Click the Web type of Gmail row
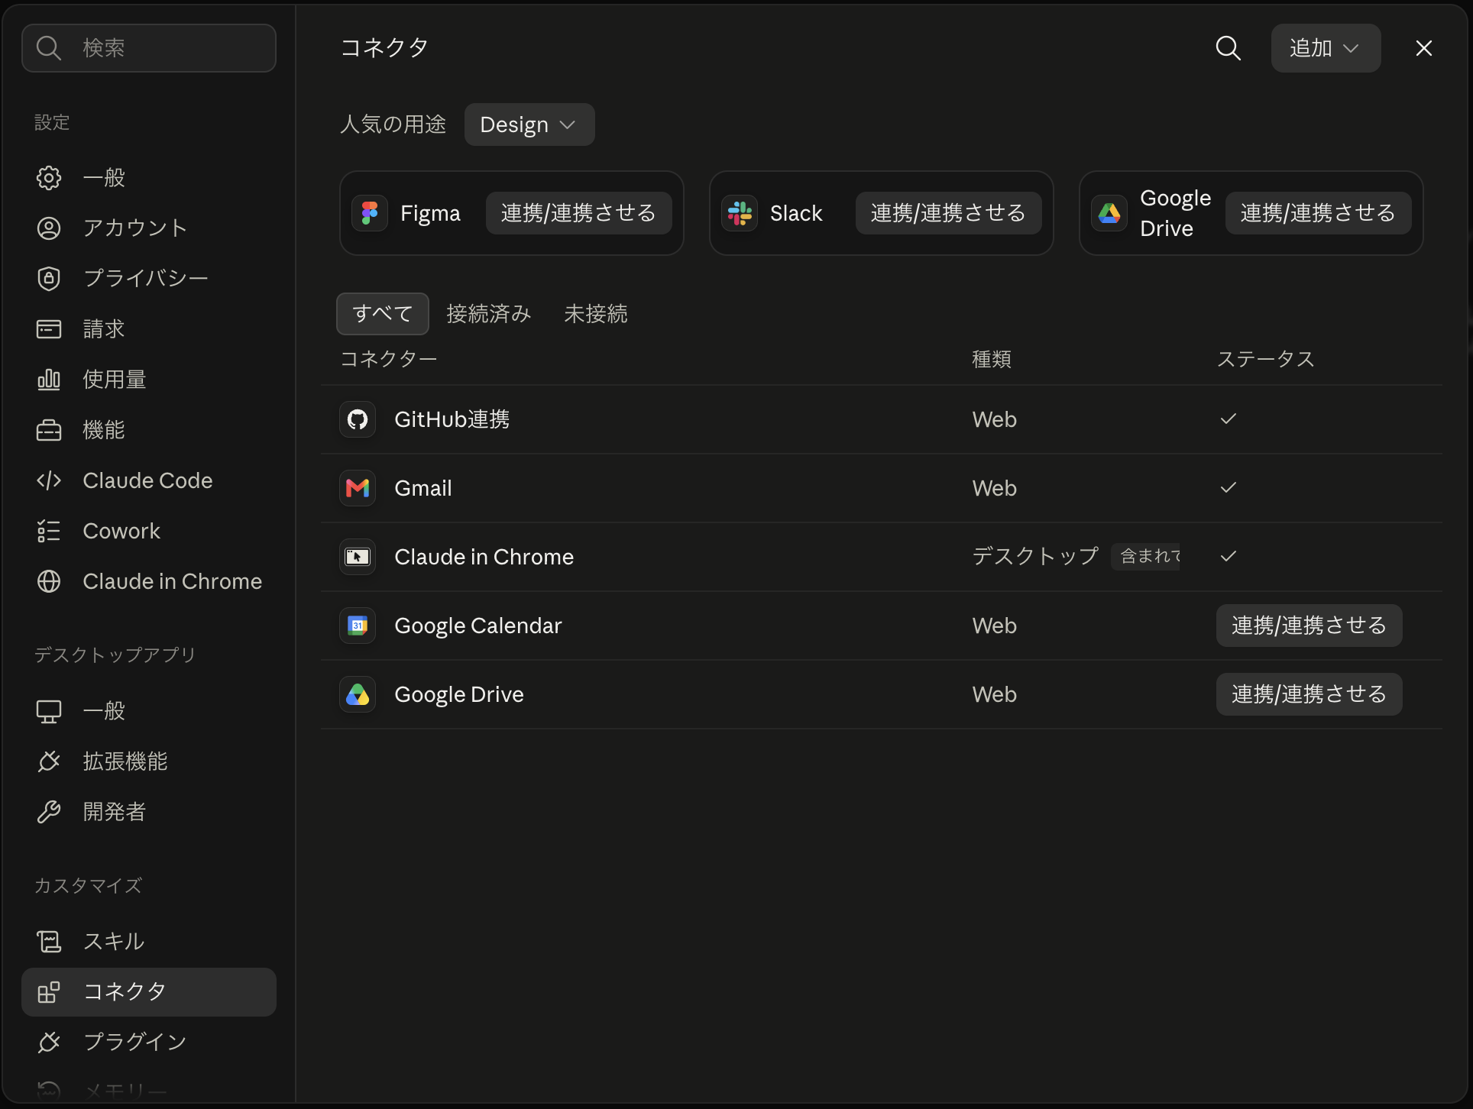 pos(994,488)
